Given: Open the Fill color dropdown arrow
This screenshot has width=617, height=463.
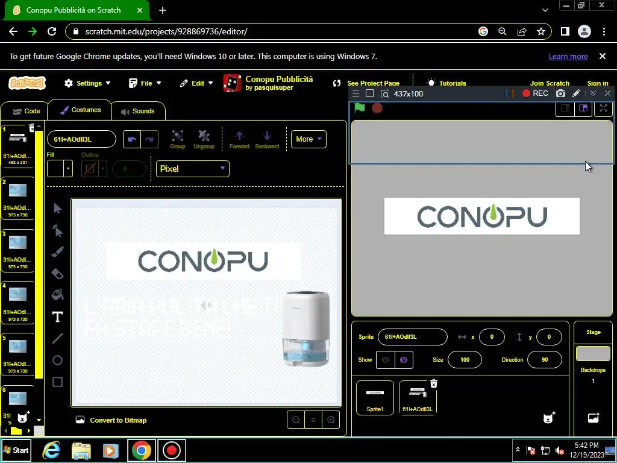Looking at the screenshot, I should [x=68, y=169].
